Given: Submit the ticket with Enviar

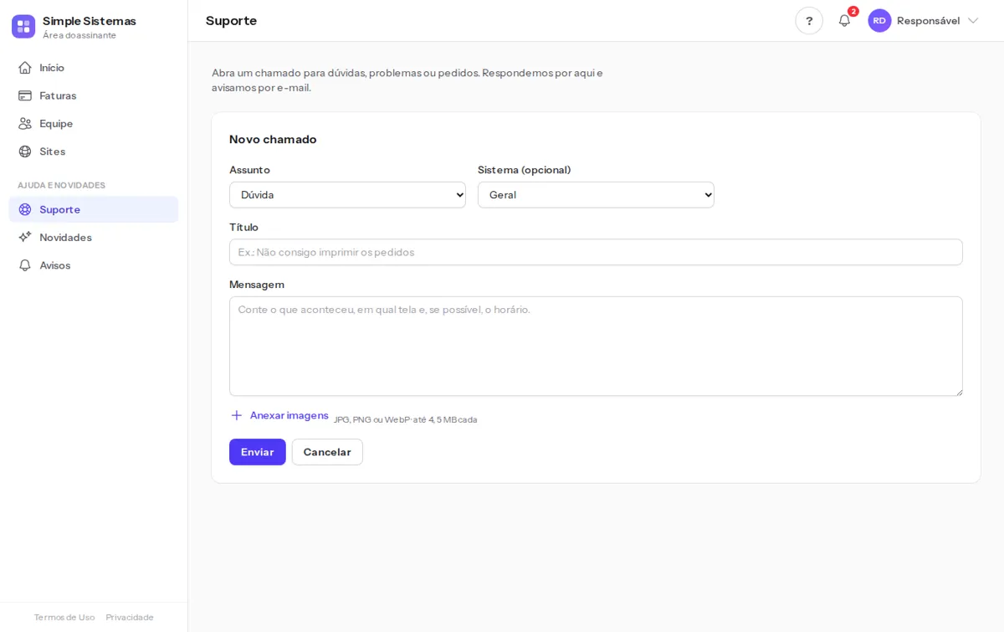Looking at the screenshot, I should [258, 452].
